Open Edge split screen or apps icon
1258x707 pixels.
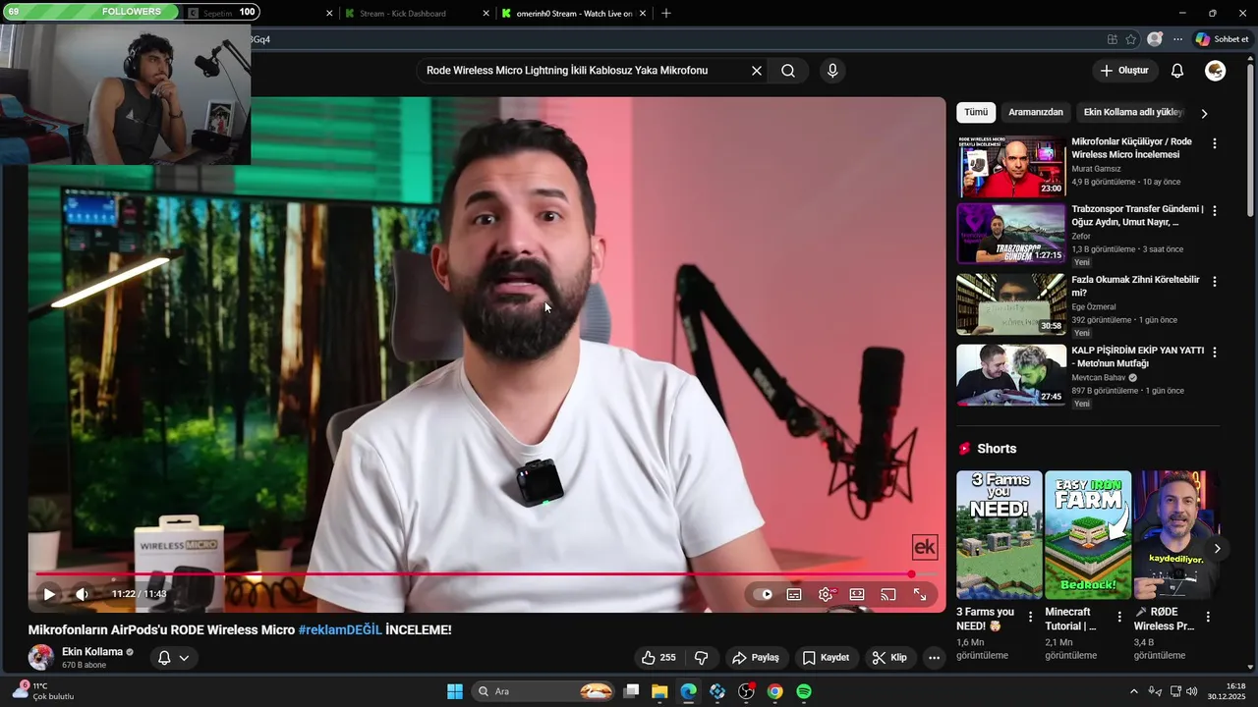coord(1112,39)
